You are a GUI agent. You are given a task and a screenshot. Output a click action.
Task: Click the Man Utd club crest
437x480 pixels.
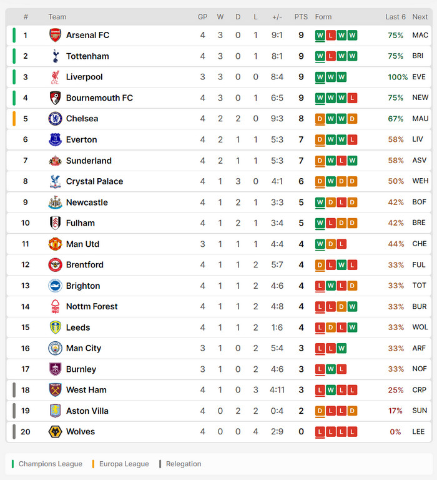tap(56, 244)
